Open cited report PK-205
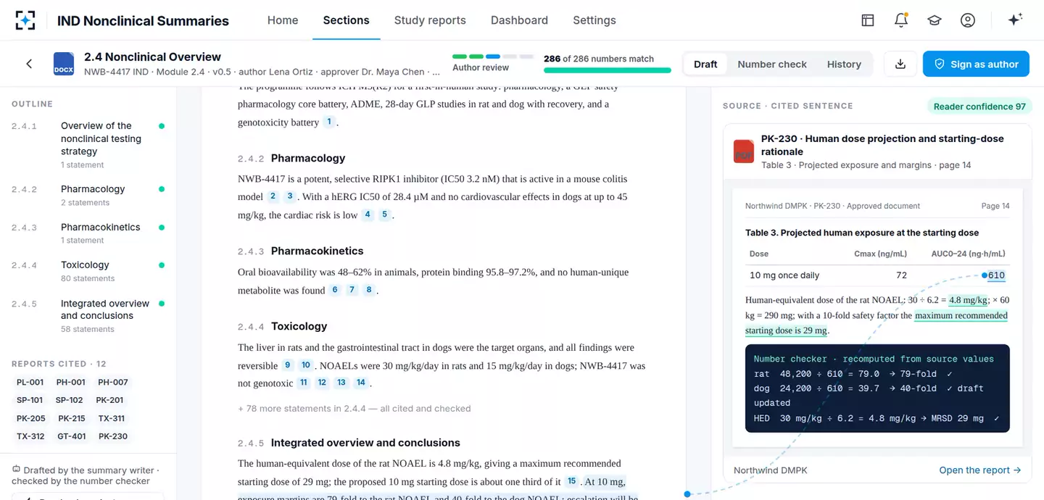Image resolution: width=1044 pixels, height=500 pixels. [x=31, y=418]
